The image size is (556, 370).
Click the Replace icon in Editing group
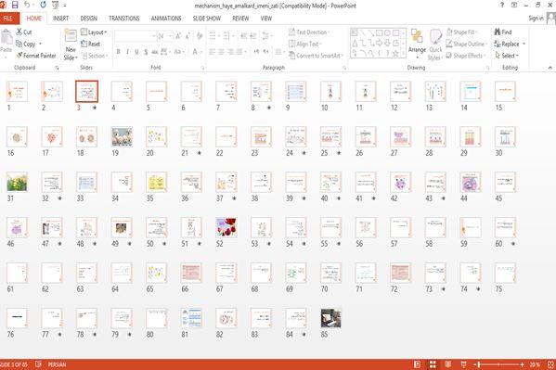(498, 44)
